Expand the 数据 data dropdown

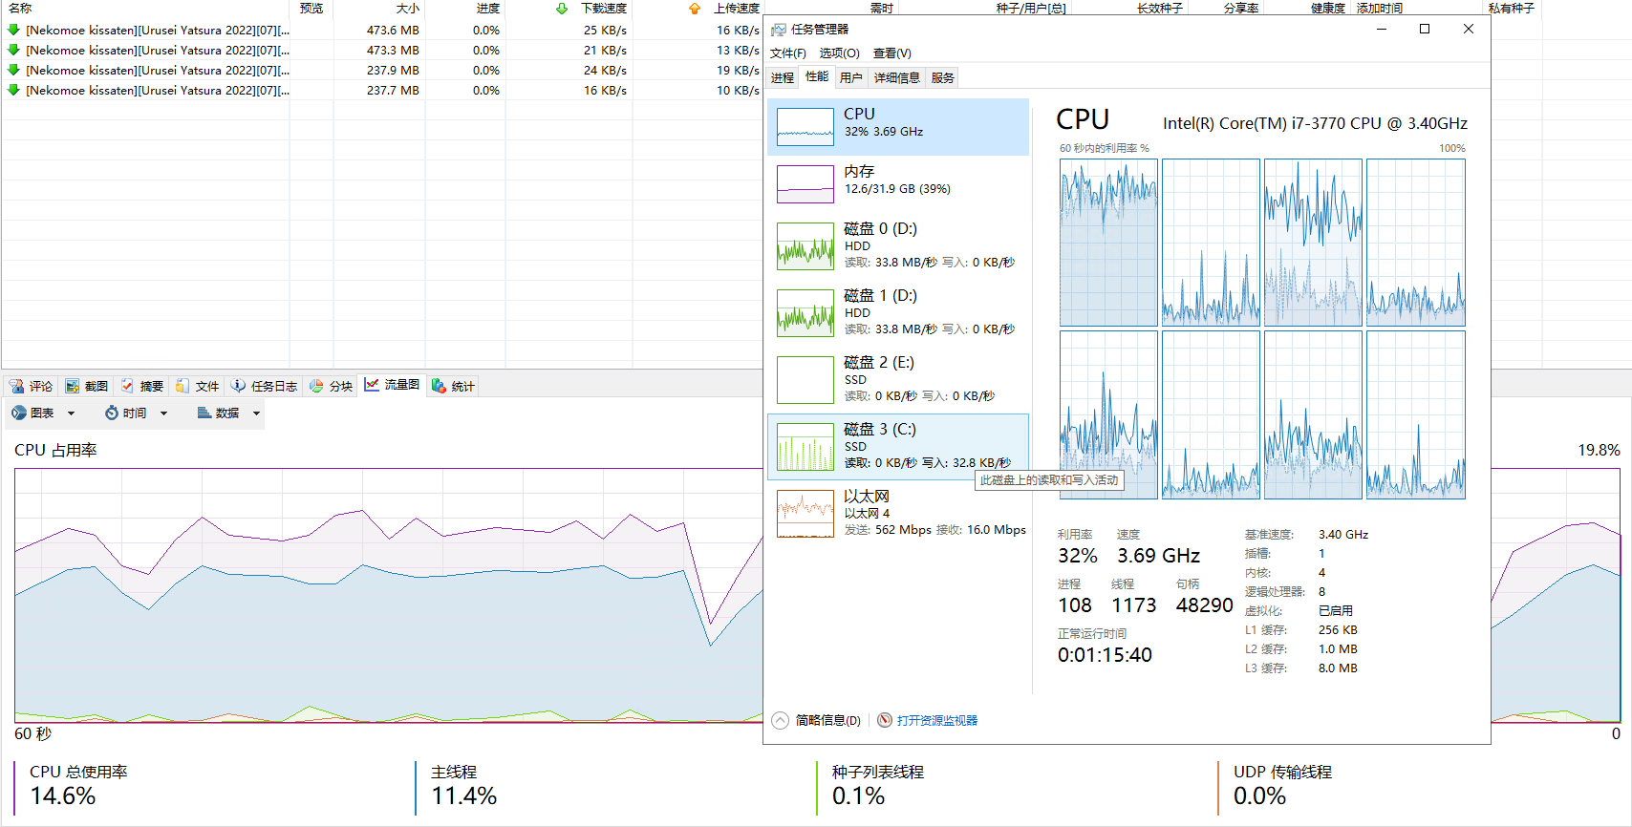256,413
